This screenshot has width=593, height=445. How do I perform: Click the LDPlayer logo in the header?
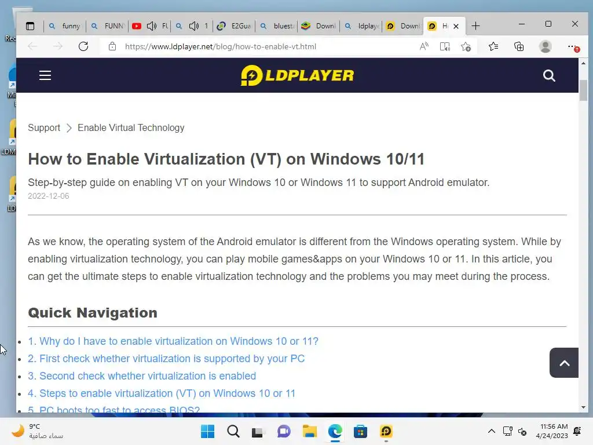[x=297, y=75]
